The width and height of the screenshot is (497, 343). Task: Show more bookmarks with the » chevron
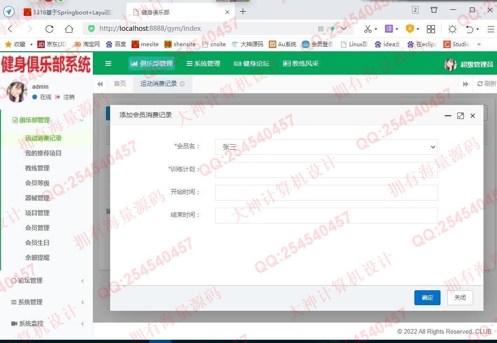479,44
